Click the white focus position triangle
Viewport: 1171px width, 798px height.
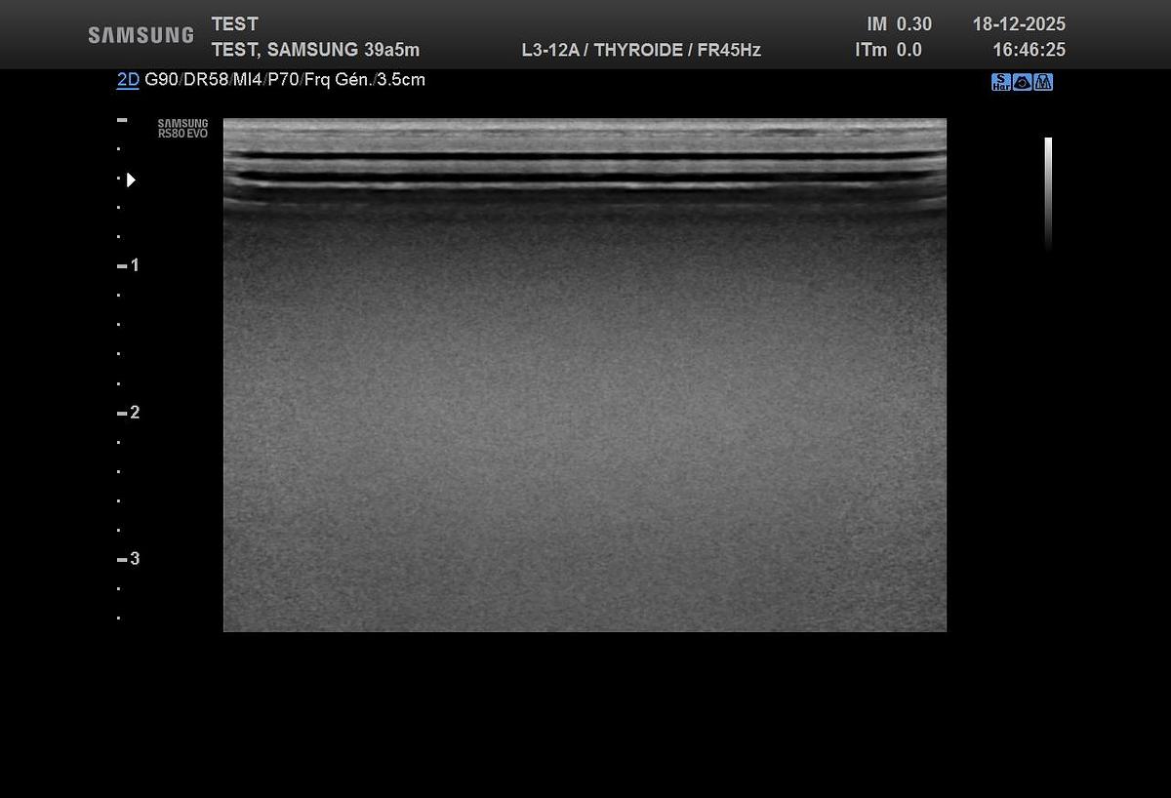pyautogui.click(x=131, y=180)
